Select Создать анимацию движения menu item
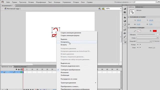The image size is (160, 90). coord(77,33)
